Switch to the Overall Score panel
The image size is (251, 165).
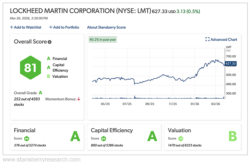(x=47, y=77)
